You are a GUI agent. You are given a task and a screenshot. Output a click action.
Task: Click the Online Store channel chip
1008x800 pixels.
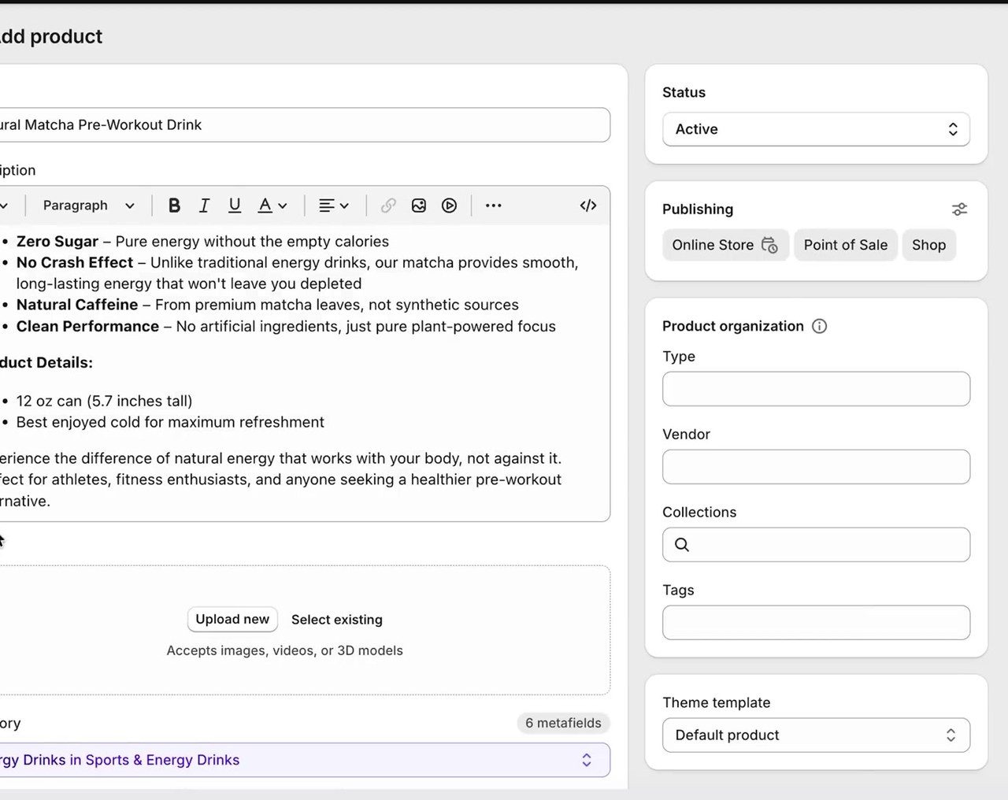pyautogui.click(x=724, y=245)
